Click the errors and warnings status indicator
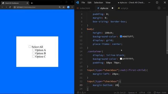This screenshot has width=168, height=94. tap(81, 93)
